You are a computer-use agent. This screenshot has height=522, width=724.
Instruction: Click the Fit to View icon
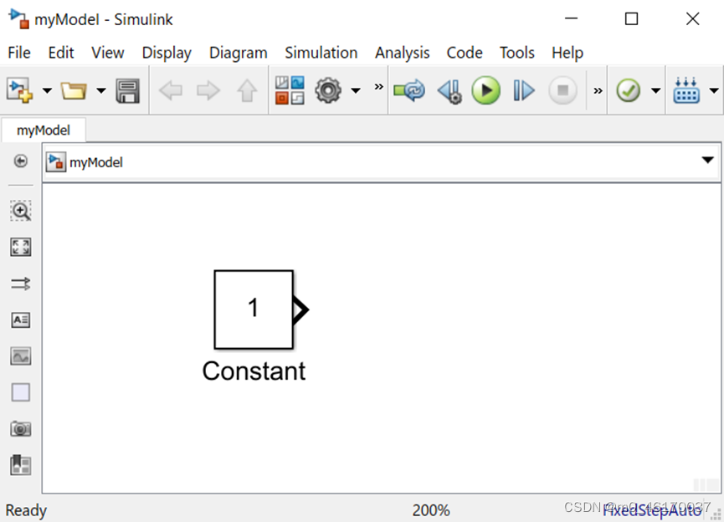click(x=21, y=247)
